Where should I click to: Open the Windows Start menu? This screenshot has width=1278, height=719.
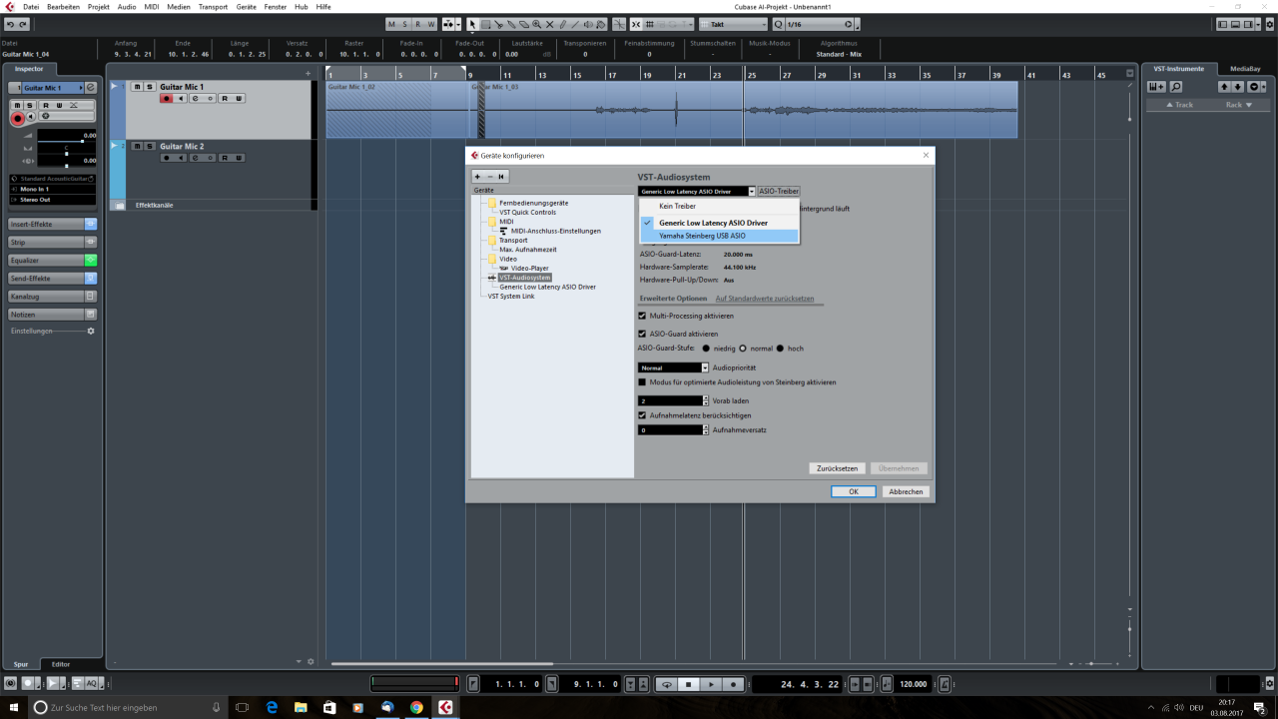coord(14,707)
